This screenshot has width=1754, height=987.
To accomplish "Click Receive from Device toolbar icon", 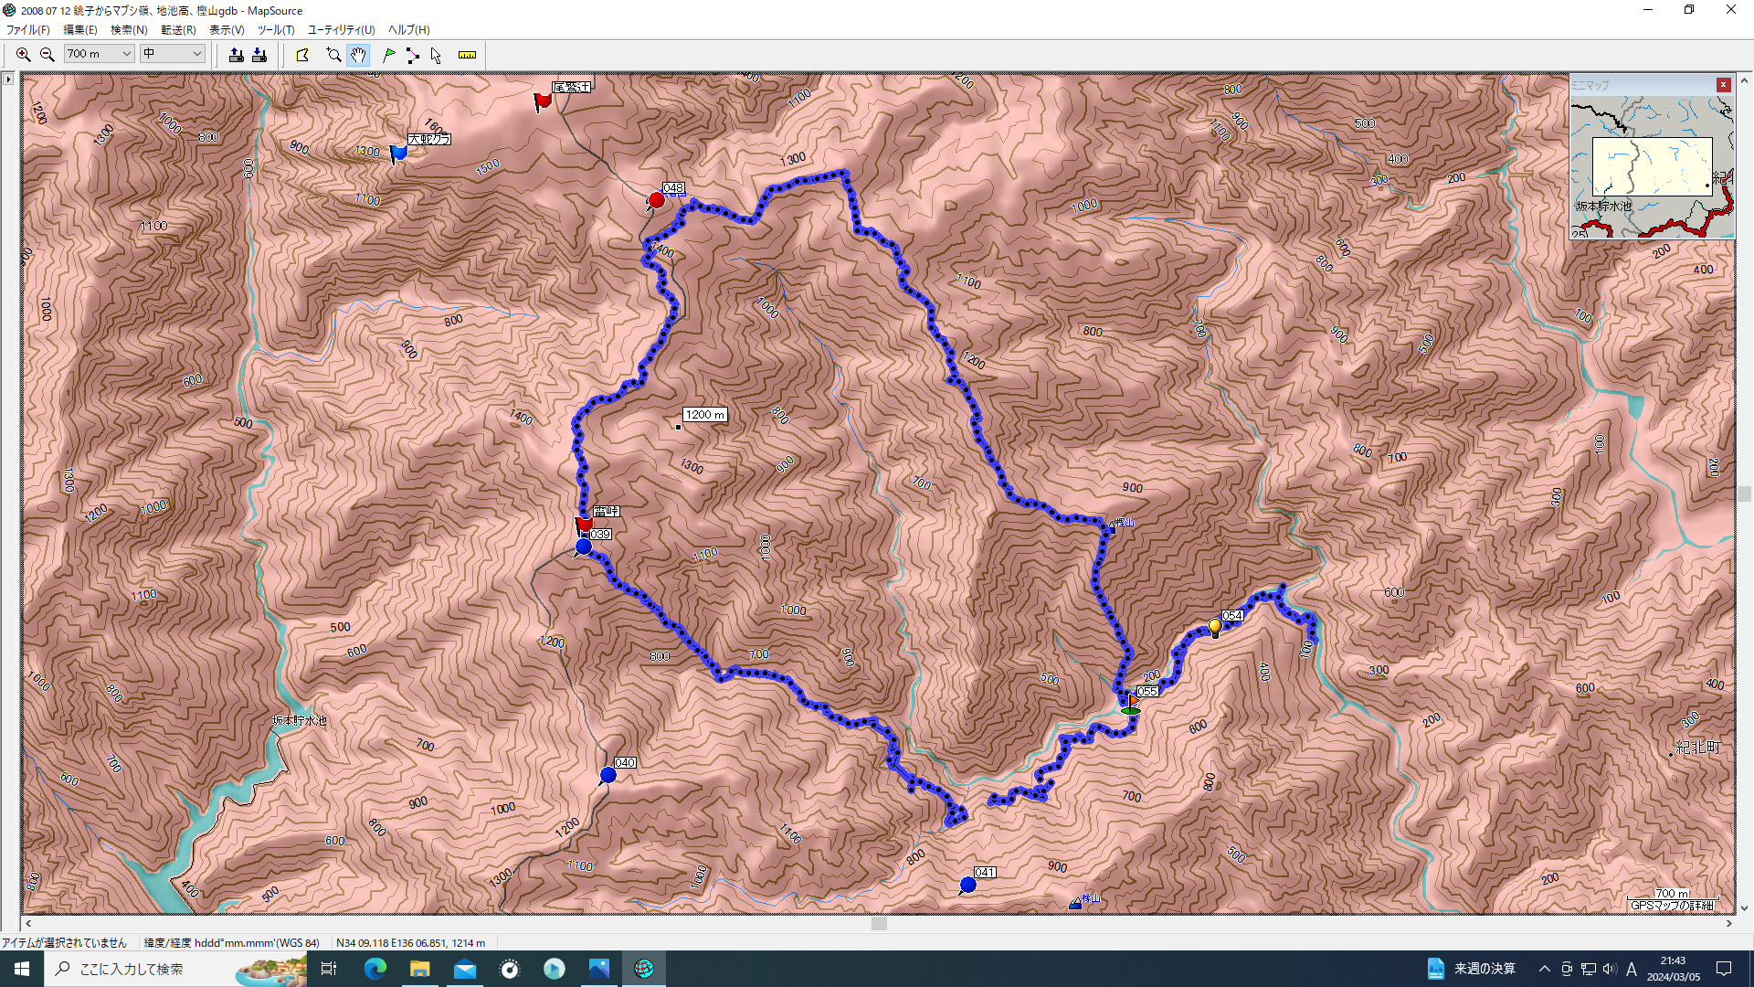I will (259, 55).
